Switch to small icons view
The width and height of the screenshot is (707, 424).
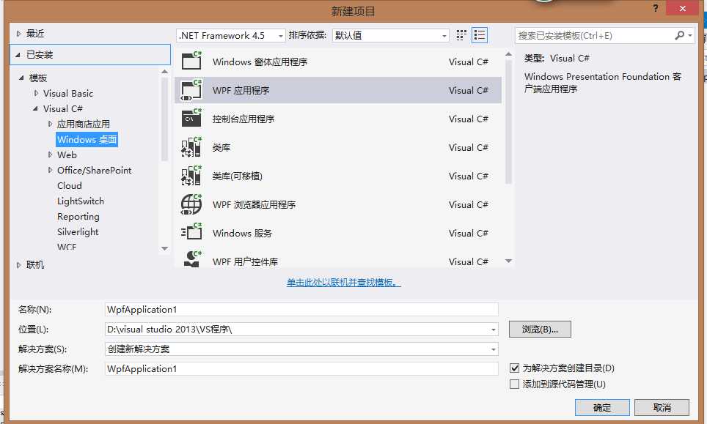(461, 35)
